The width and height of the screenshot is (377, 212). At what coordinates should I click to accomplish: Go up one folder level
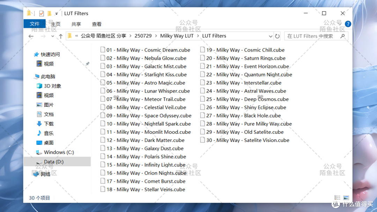point(61,36)
